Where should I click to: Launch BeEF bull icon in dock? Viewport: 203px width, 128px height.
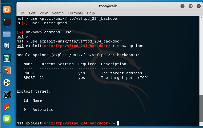(x=7, y=95)
